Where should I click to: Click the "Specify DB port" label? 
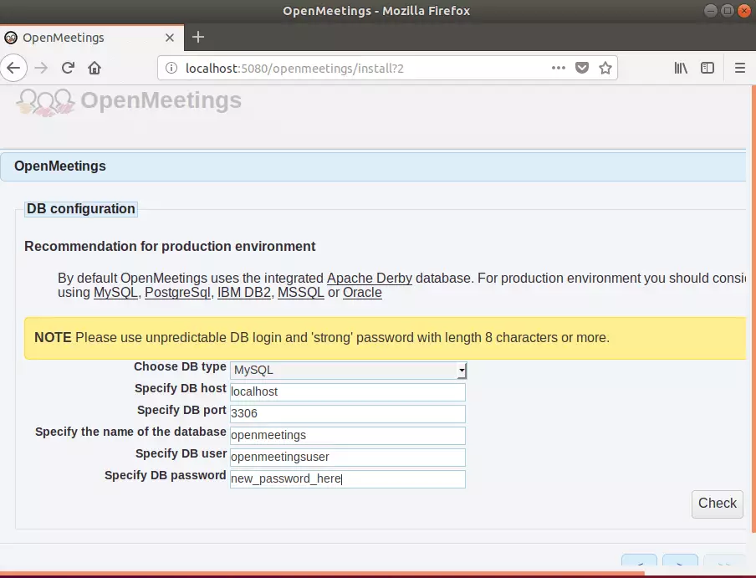click(181, 410)
